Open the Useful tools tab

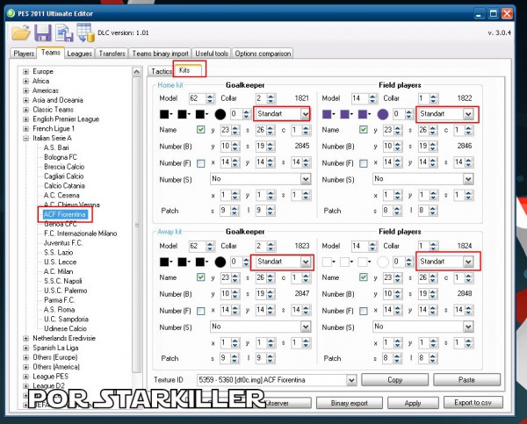pos(212,54)
